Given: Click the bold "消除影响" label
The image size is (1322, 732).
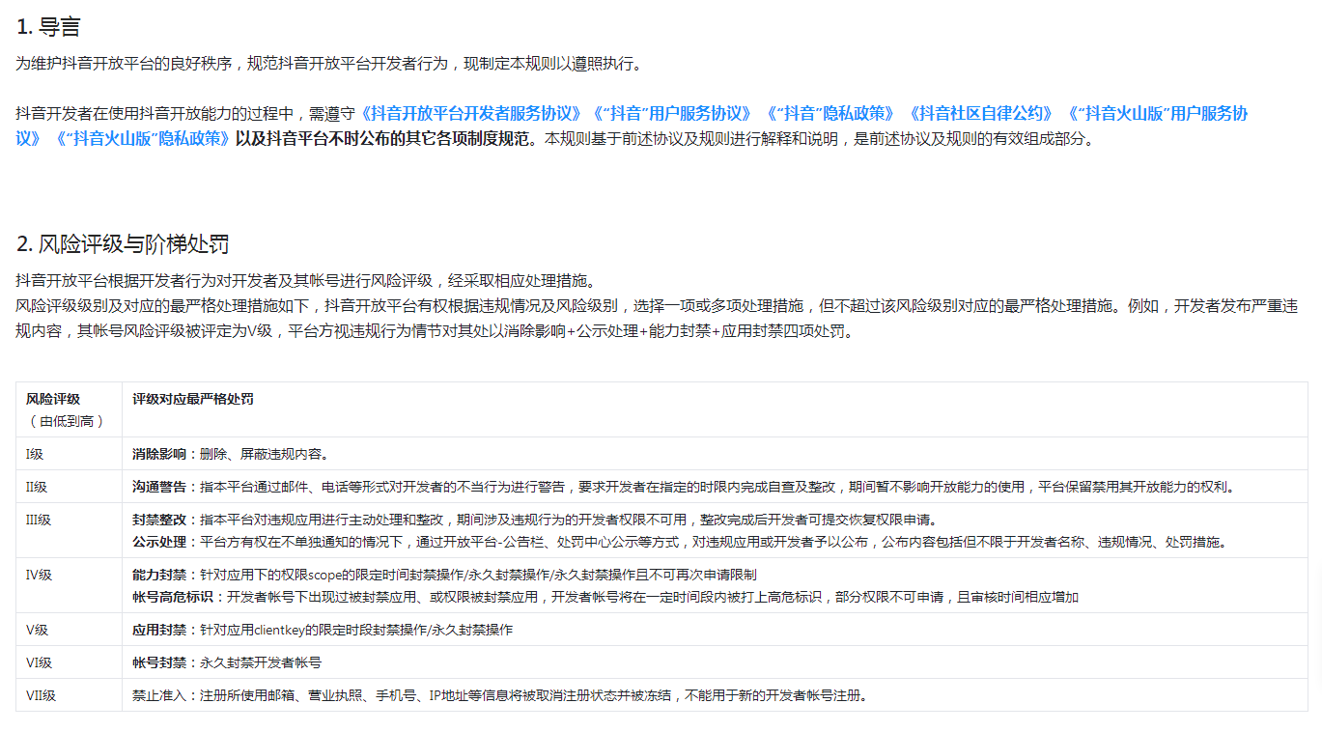Looking at the screenshot, I should [x=159, y=454].
